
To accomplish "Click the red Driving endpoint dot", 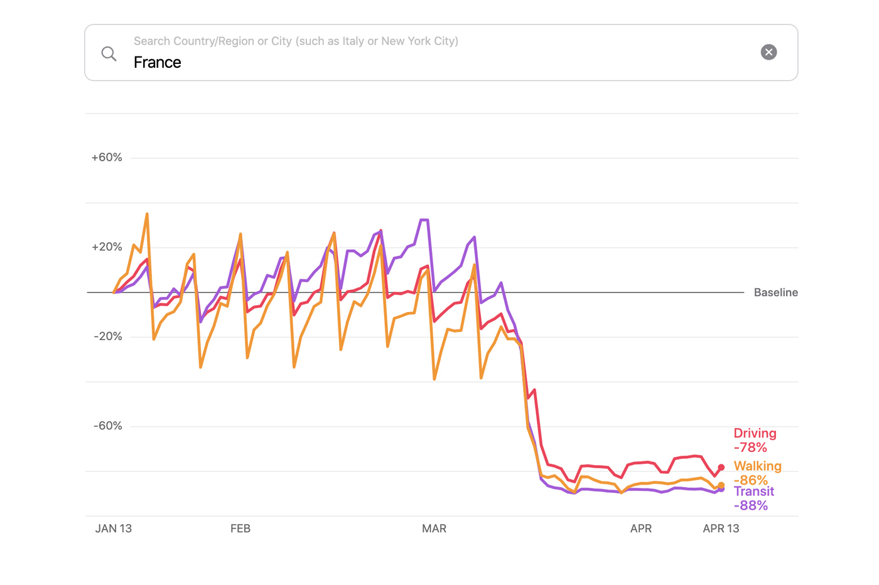I will pyautogui.click(x=721, y=467).
